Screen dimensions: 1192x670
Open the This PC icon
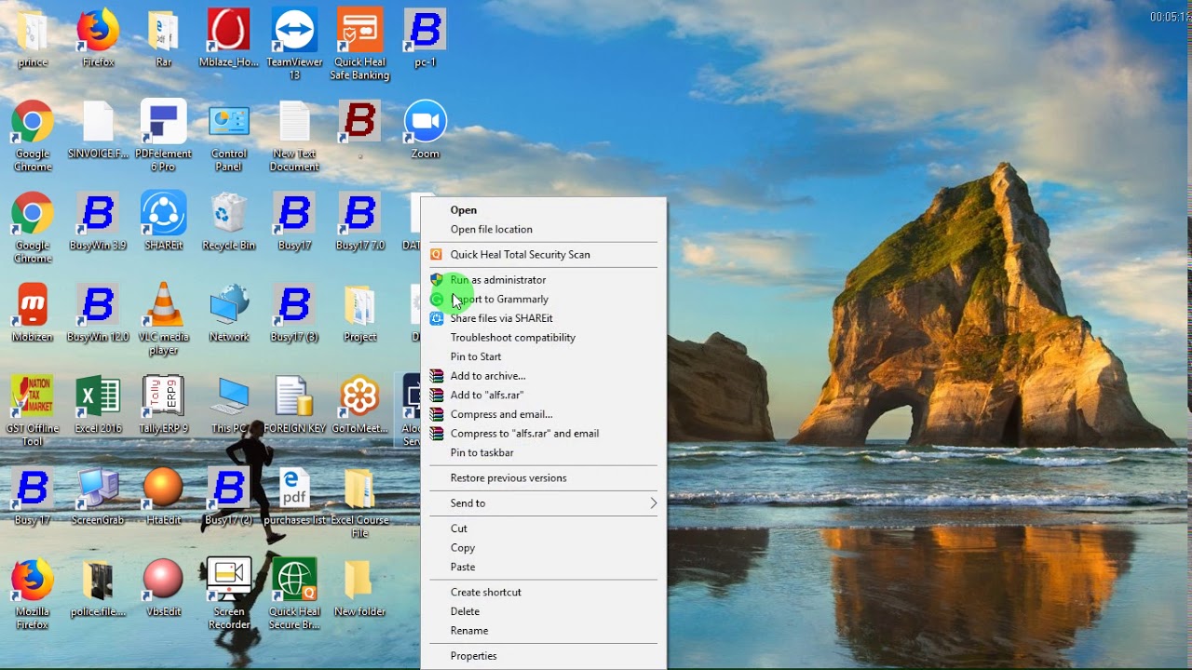(x=229, y=405)
